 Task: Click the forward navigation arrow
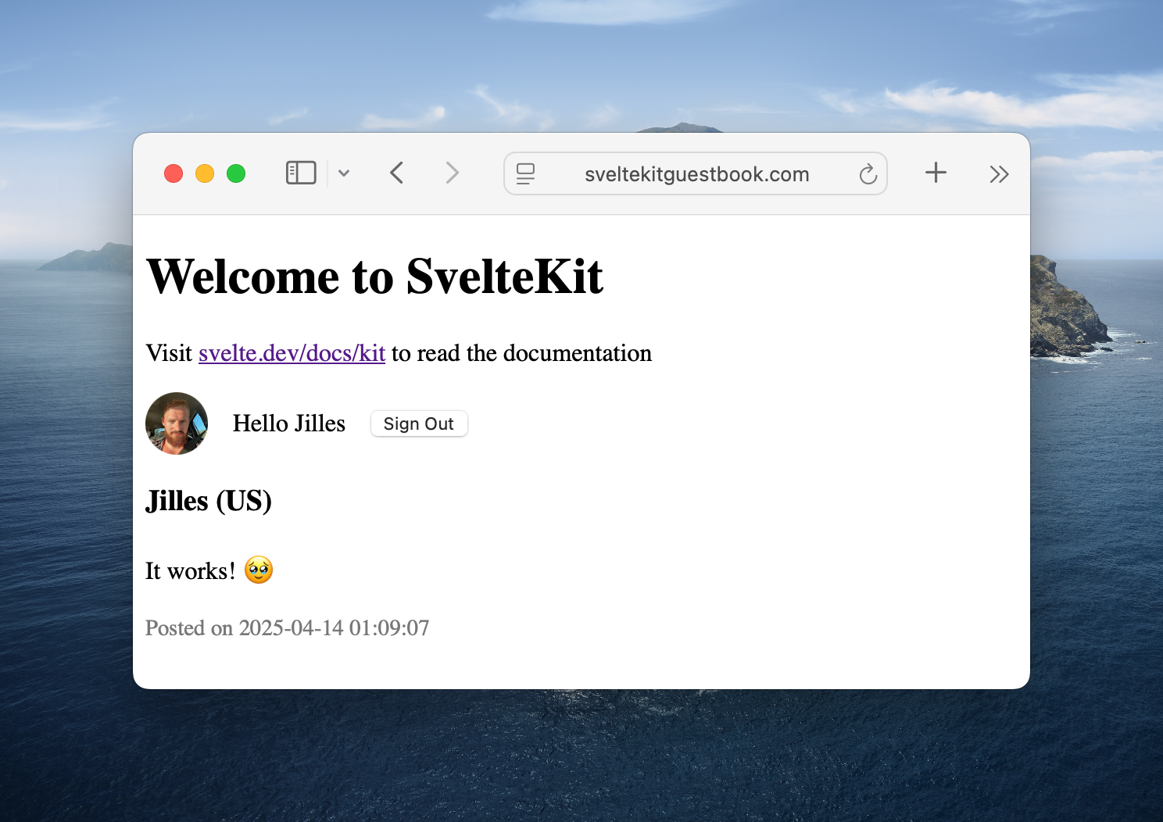point(453,173)
